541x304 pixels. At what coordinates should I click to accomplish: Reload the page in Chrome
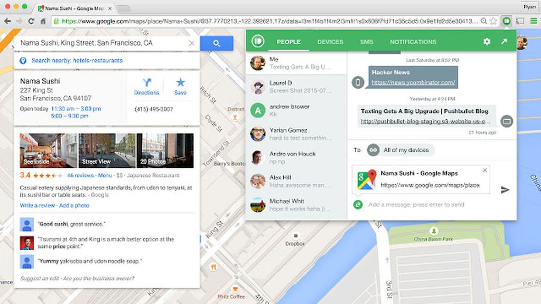(x=31, y=21)
